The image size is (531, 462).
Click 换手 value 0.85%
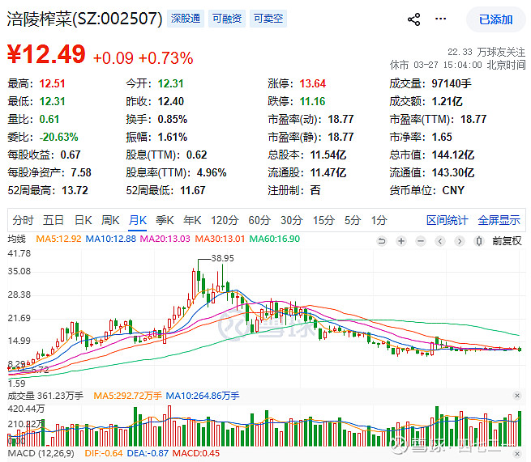tap(173, 119)
